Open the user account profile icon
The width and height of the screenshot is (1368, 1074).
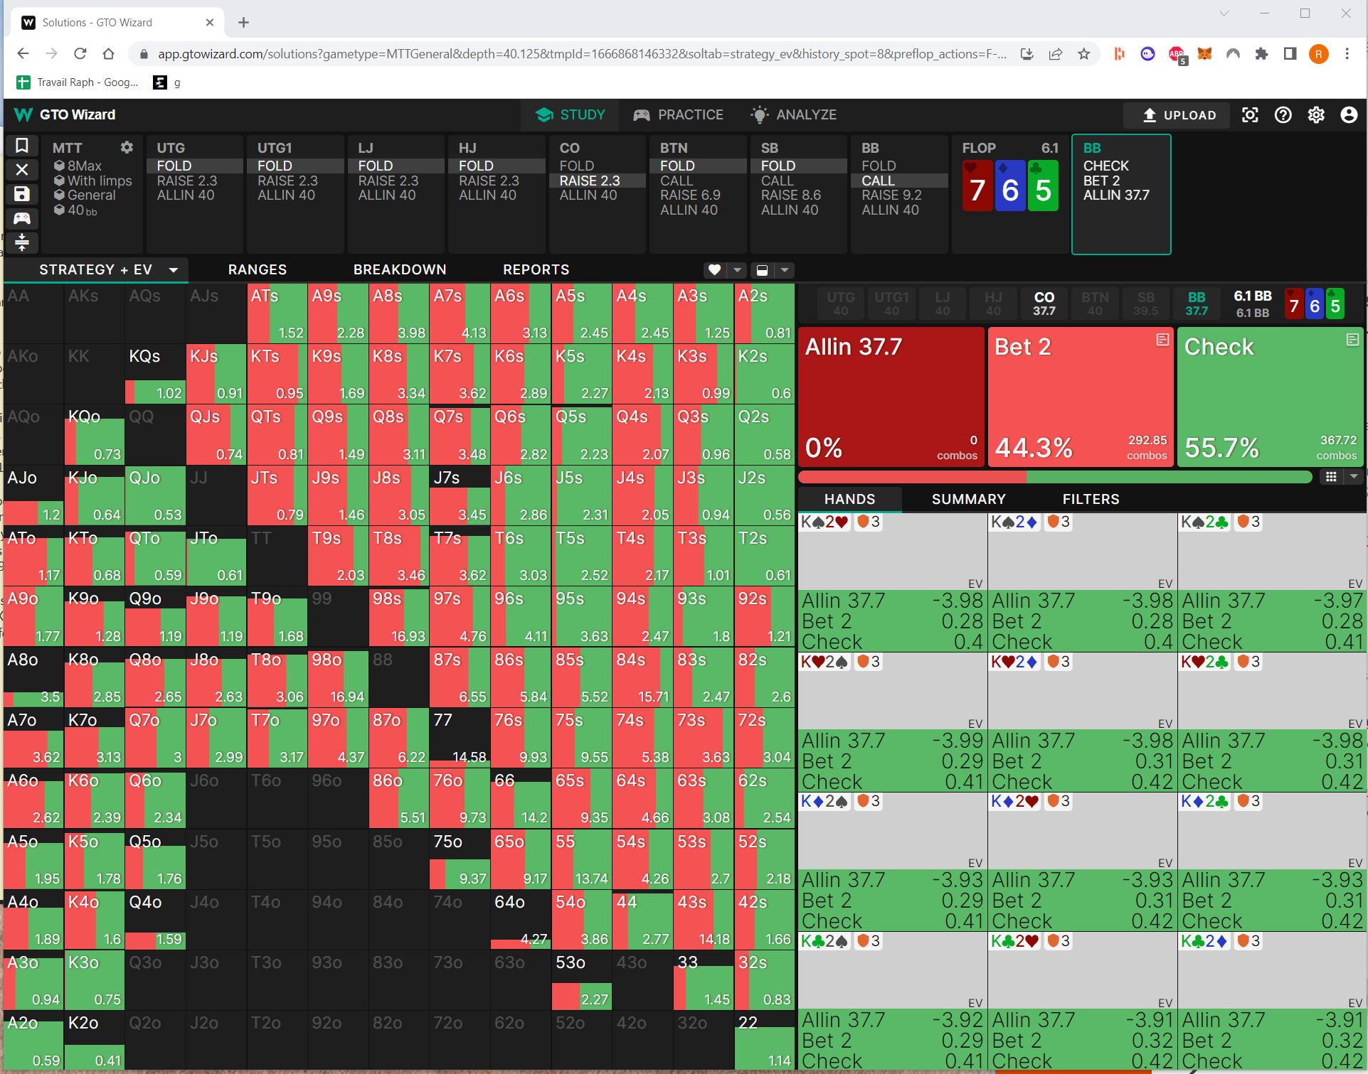tap(1348, 115)
